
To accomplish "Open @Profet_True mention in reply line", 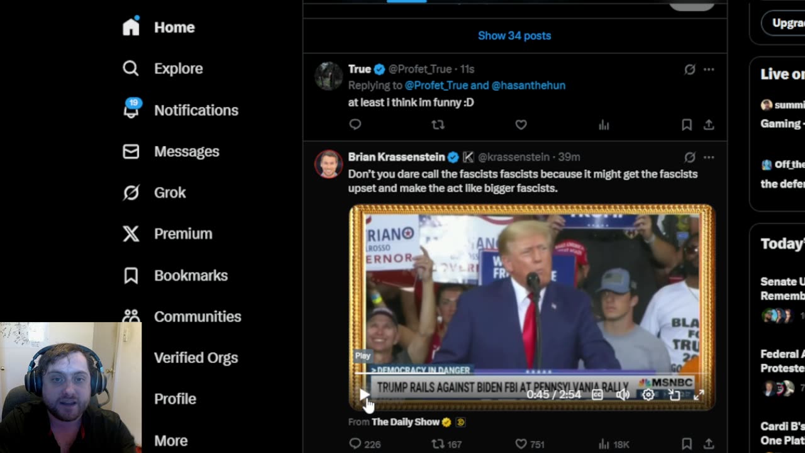I will 436,85.
